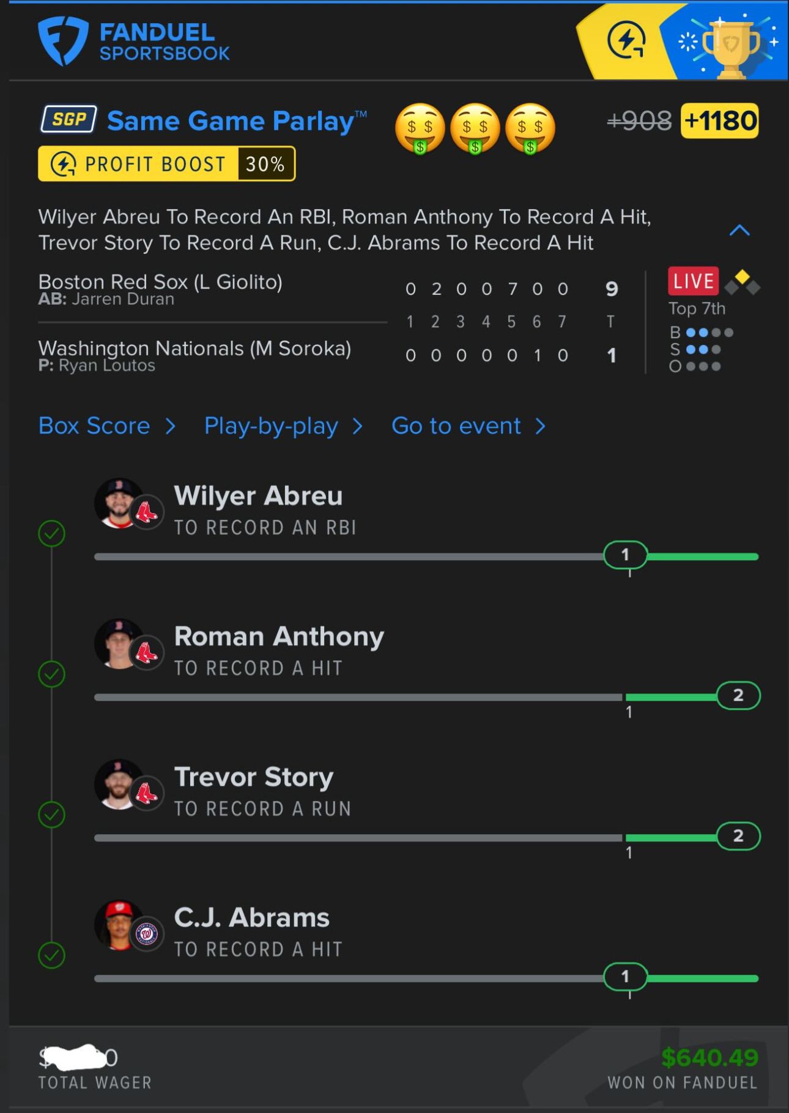Click the arrow next to Go to event
Image resolution: width=789 pixels, height=1113 pixels.
[x=540, y=426]
